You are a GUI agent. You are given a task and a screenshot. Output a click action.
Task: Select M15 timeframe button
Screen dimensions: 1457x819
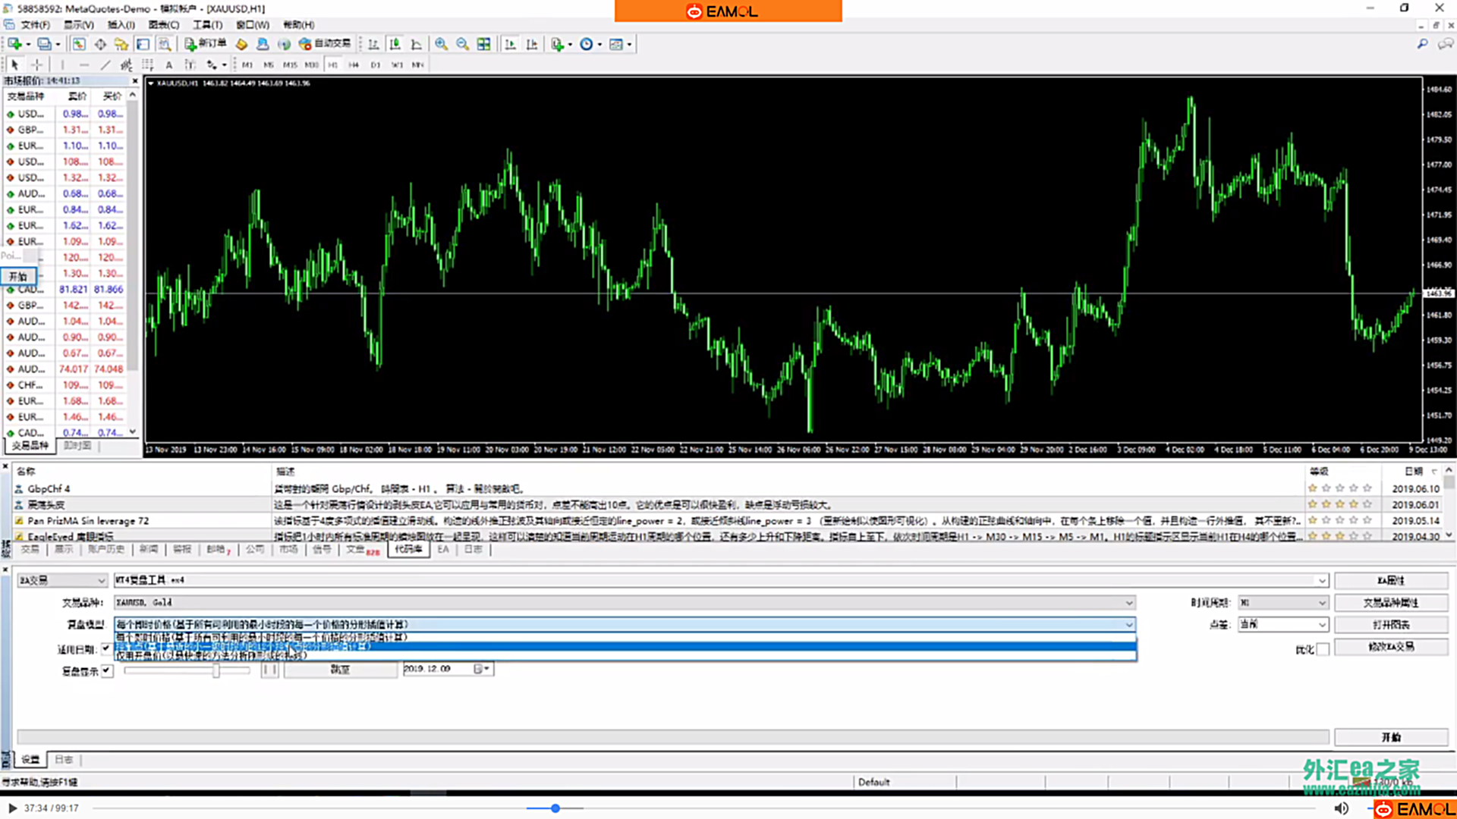point(290,64)
